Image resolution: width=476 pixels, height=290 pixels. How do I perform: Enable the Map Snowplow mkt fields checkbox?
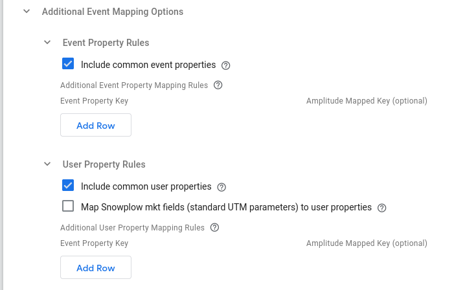coord(68,206)
